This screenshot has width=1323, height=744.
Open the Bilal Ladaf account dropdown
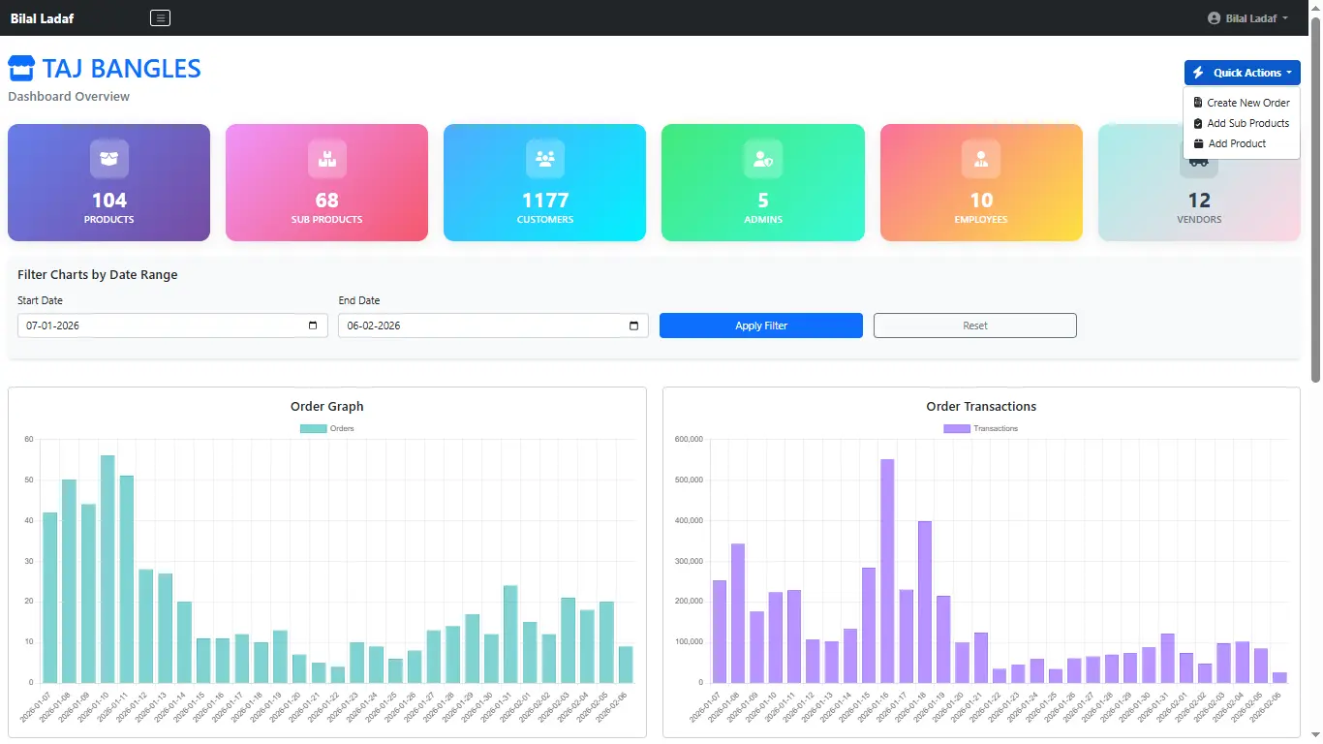(x=1247, y=17)
